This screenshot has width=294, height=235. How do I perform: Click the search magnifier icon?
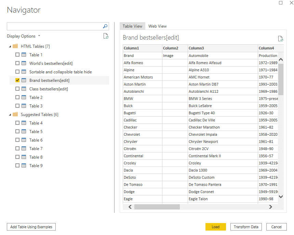[x=105, y=26]
